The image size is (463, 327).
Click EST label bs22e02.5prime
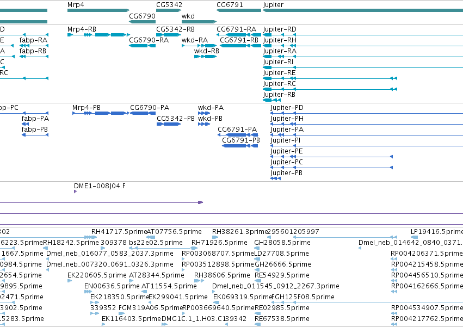(x=156, y=243)
